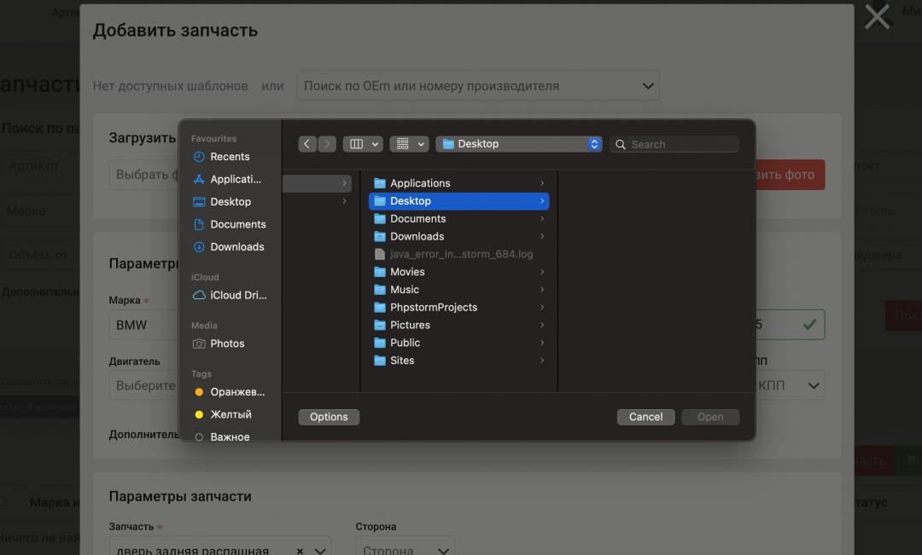The width and height of the screenshot is (922, 555).
Task: Open Recents in sidebar
Action: tap(230, 157)
